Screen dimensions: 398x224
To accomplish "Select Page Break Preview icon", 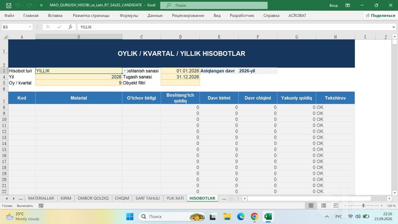I will [x=336, y=206].
